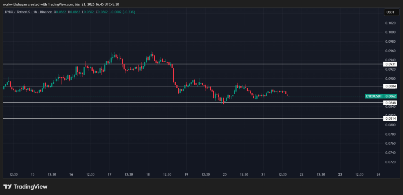
Task: Select the date label 23 on time axis
Action: (340, 174)
